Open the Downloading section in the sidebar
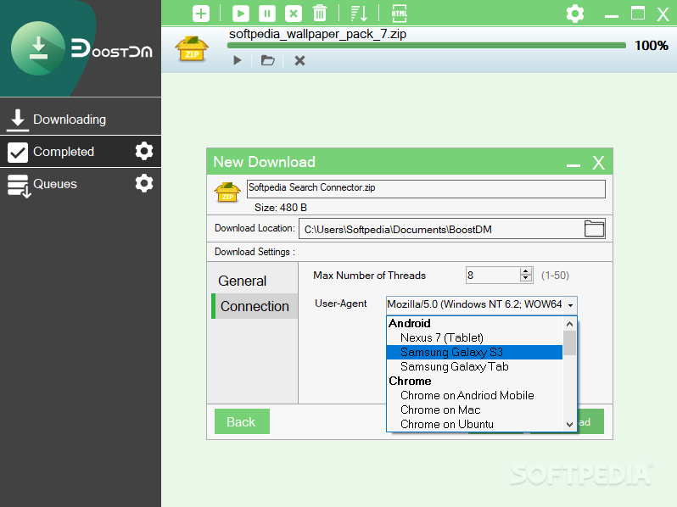This screenshot has width=677, height=507. (81, 119)
